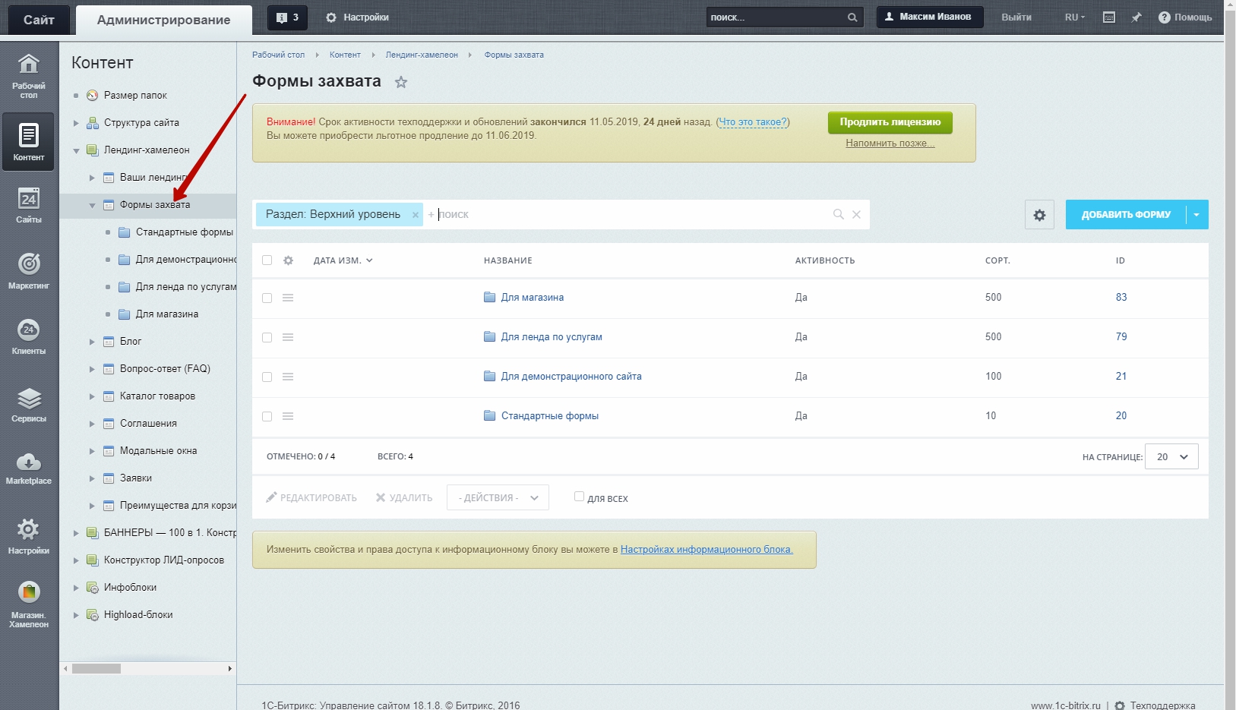The image size is (1236, 710).
Task: Open row menu for Для магазина
Action: pos(288,298)
